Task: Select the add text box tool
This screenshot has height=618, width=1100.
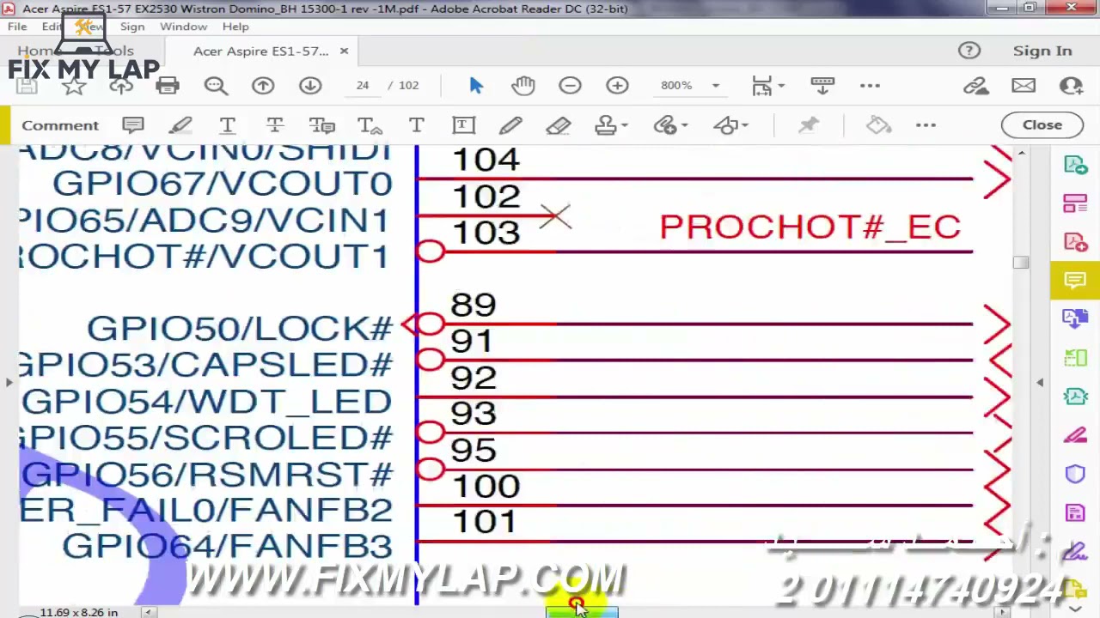Action: click(x=463, y=125)
